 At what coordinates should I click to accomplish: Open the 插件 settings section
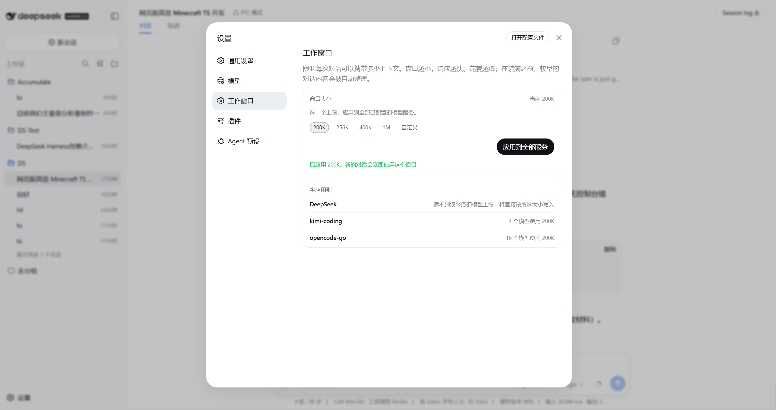coord(249,121)
